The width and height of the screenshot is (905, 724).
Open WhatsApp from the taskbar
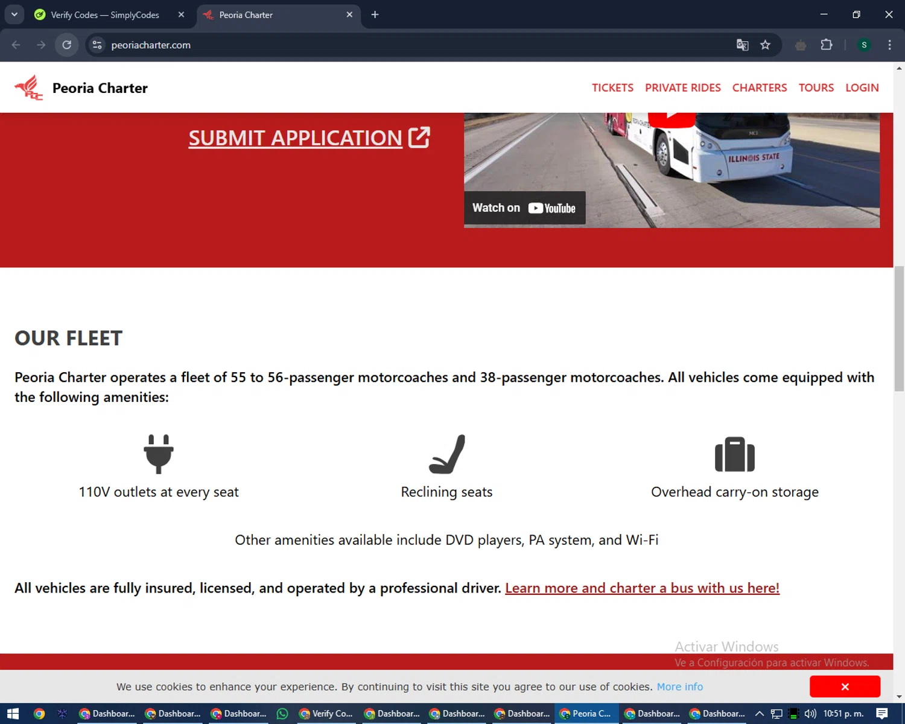pos(282,714)
